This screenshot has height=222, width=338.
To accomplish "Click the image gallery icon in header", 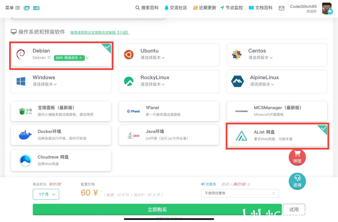I will coord(27,8).
